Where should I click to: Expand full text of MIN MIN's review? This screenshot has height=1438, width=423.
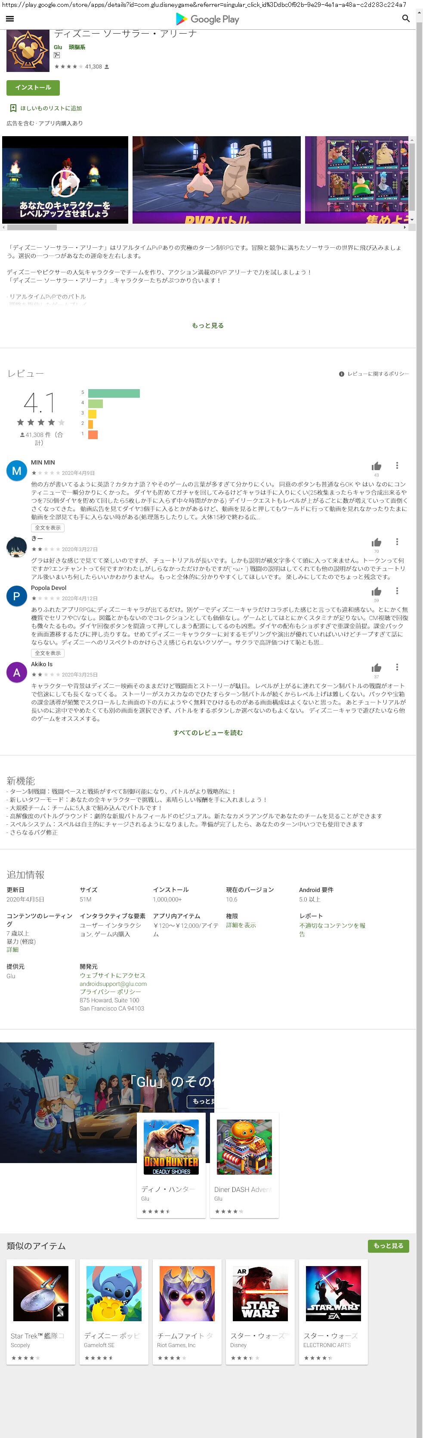(x=48, y=527)
